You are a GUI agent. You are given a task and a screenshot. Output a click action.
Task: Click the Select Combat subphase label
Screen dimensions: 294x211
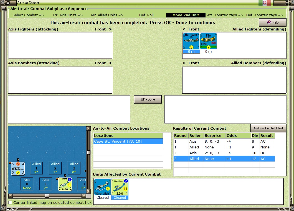[28, 15]
